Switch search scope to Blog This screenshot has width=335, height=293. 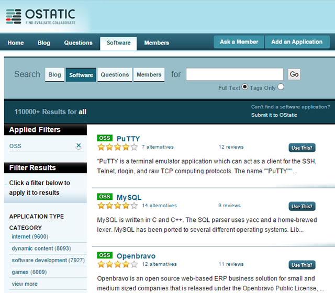[54, 74]
